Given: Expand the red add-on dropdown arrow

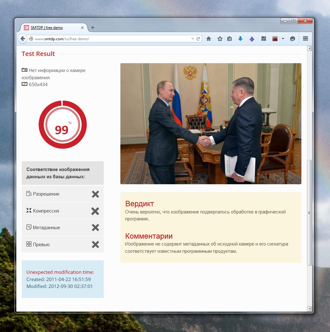Looking at the screenshot, I should [283, 38].
